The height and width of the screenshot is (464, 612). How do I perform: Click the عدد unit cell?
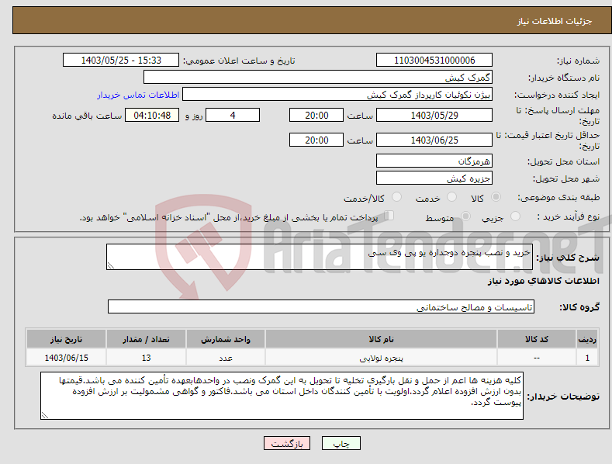pos(226,358)
